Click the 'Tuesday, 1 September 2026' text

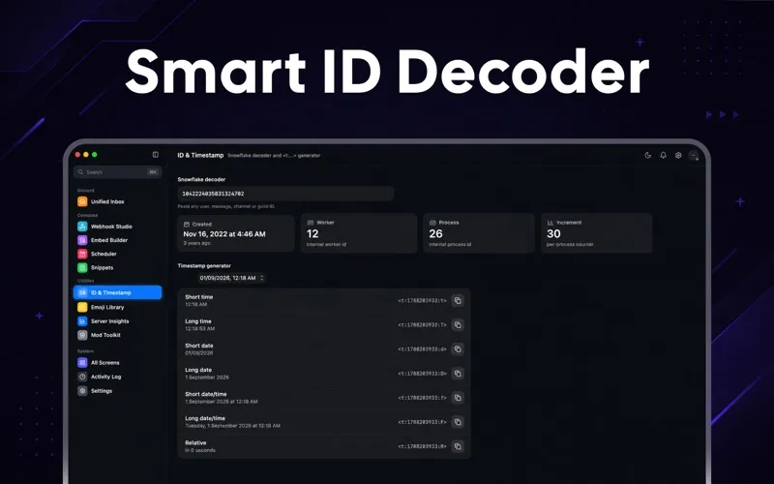coord(218,426)
